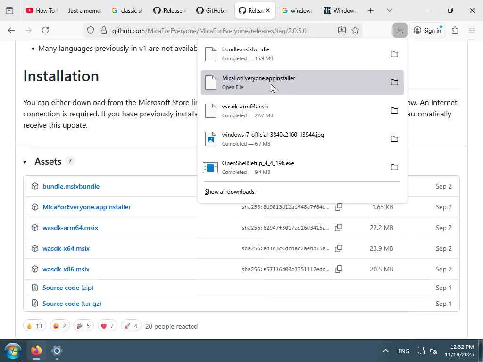Viewport: 483px width, 362px height.
Task: Collapse the Assets section triangle
Action: pos(25,162)
